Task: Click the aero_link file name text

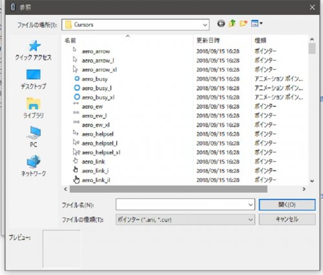Action: coord(93,161)
